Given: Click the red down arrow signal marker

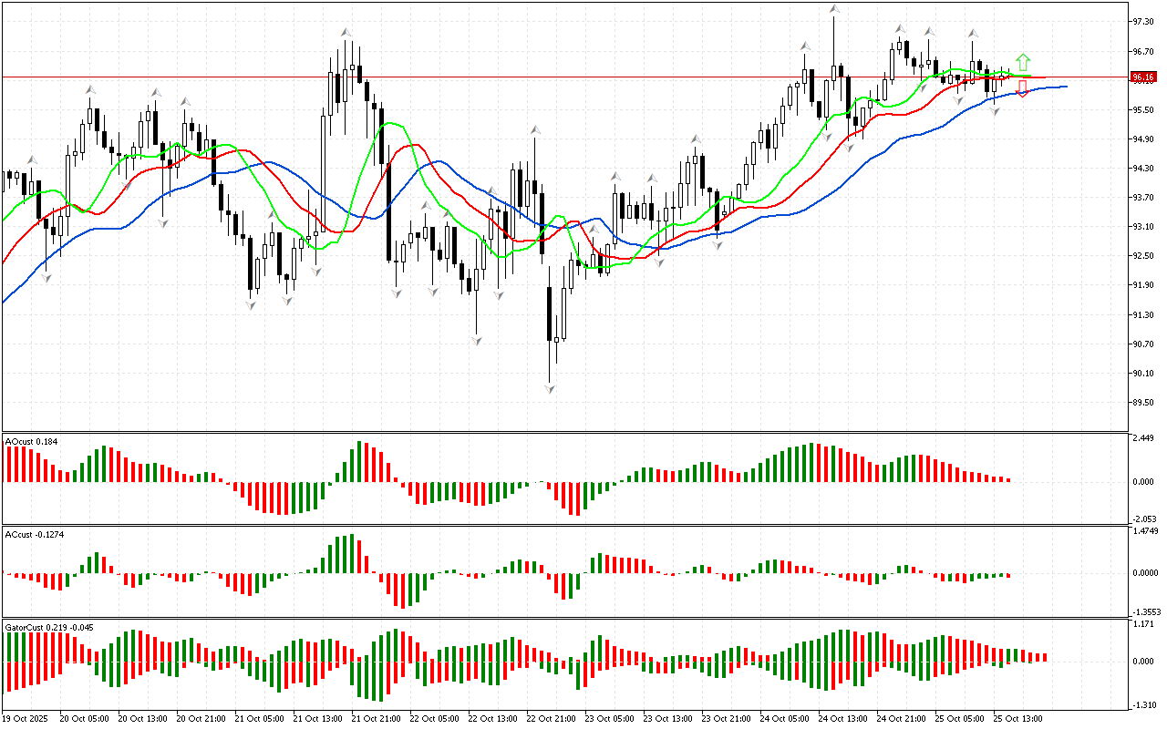Looking at the screenshot, I should coord(1022,88).
